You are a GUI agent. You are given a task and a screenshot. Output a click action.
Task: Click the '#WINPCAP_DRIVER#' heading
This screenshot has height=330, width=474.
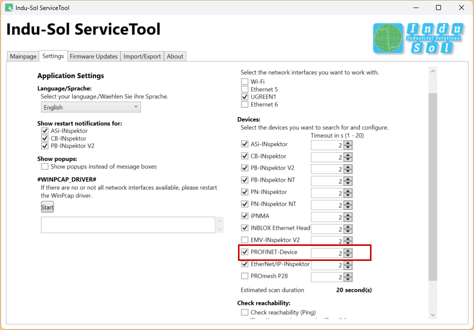67,180
